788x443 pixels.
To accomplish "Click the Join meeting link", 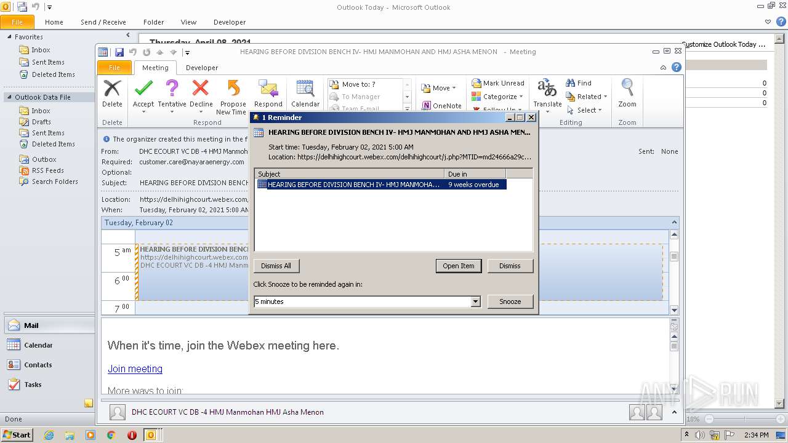I will pos(135,369).
